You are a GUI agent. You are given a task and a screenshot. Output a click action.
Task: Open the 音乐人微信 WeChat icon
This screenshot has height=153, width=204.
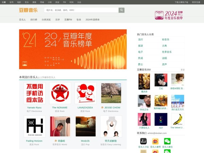coord(167,141)
